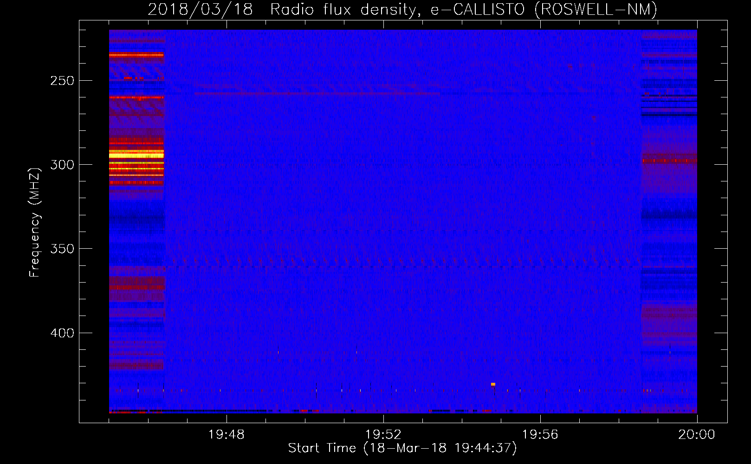751x464 pixels.
Task: Click the 19:52 time tick label
Action: pos(383,434)
